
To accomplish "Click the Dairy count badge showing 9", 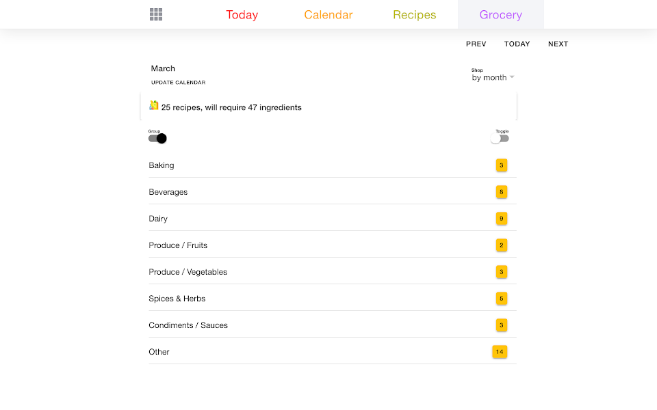I will click(x=502, y=219).
